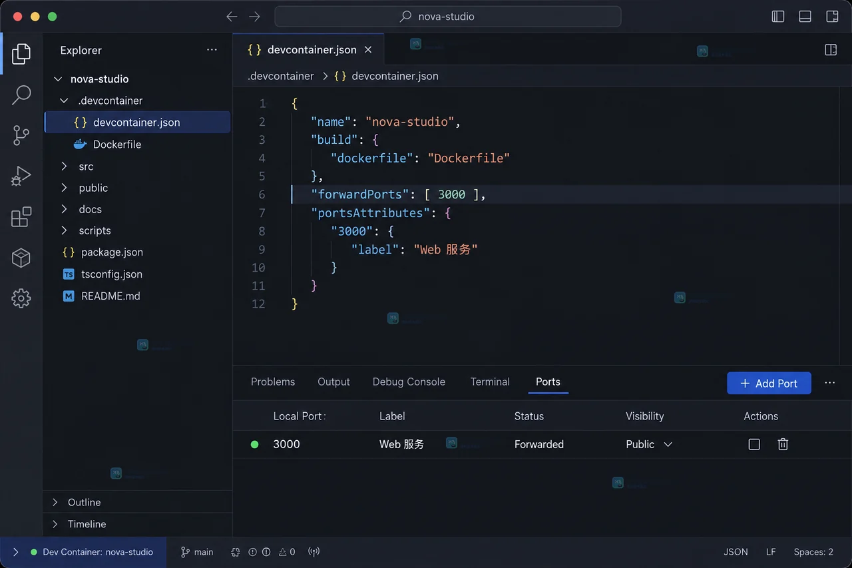This screenshot has width=852, height=568.
Task: Click the Visibility column header
Action: [x=645, y=416]
